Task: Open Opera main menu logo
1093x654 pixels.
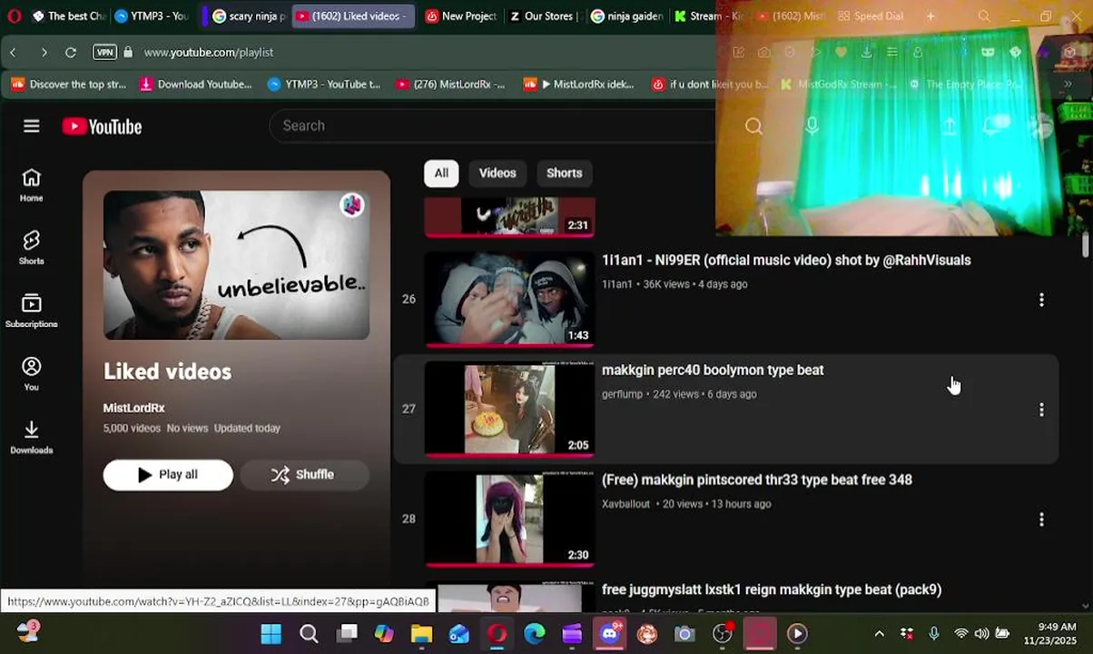Action: pos(14,16)
